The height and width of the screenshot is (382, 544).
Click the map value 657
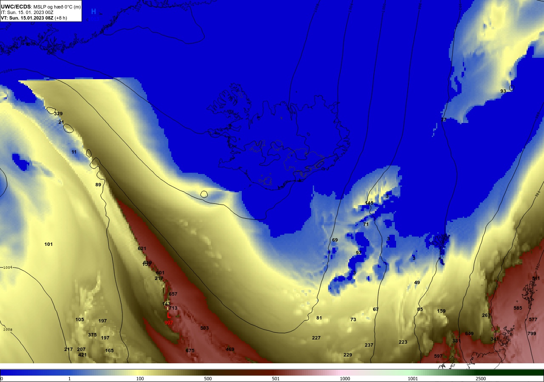(173, 294)
